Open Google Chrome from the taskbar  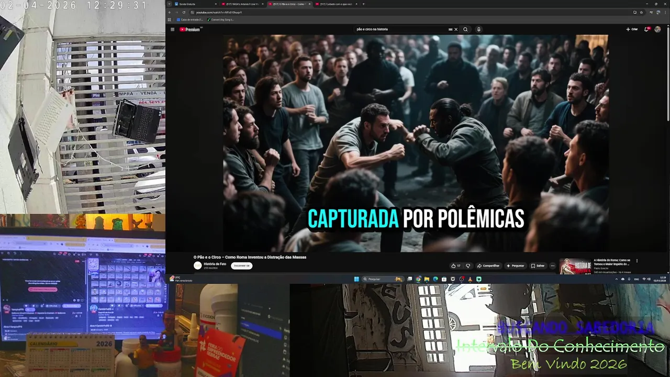(x=418, y=279)
